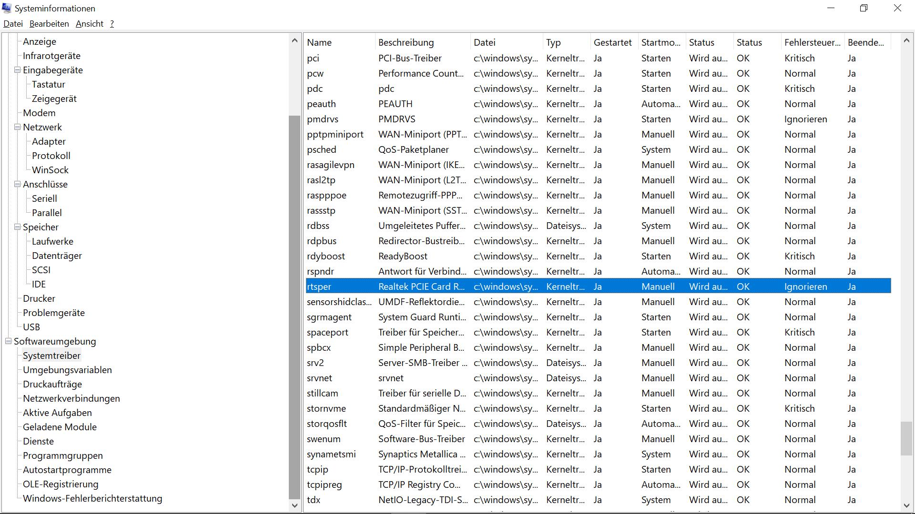915x514 pixels.
Task: Open the ? help menu
Action: 112,23
